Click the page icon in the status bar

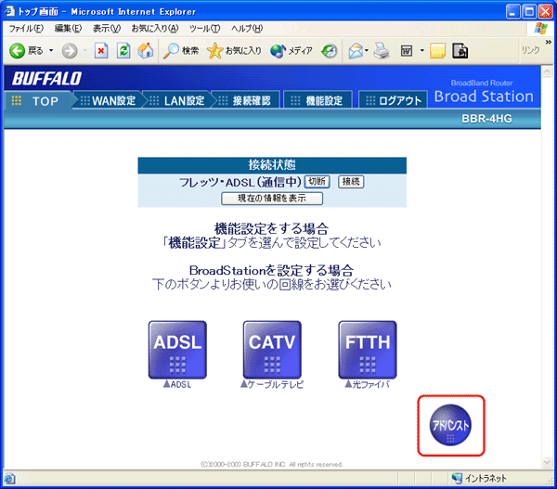9,478
